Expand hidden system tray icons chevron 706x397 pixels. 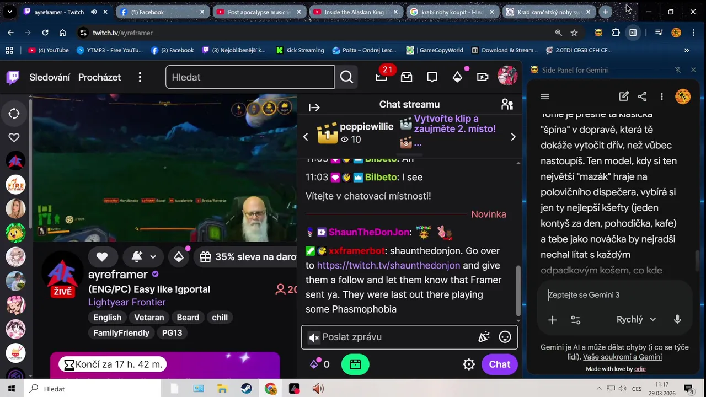point(600,389)
